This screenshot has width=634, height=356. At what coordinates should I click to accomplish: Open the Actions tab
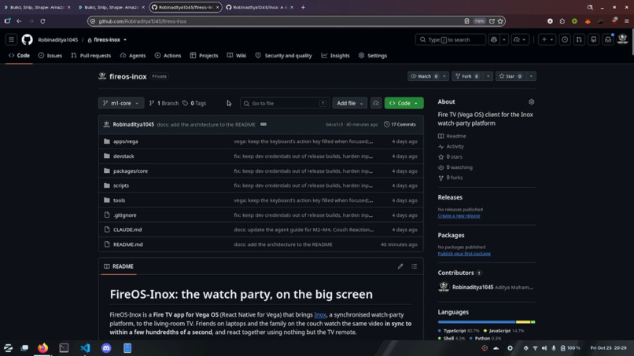[x=168, y=55]
